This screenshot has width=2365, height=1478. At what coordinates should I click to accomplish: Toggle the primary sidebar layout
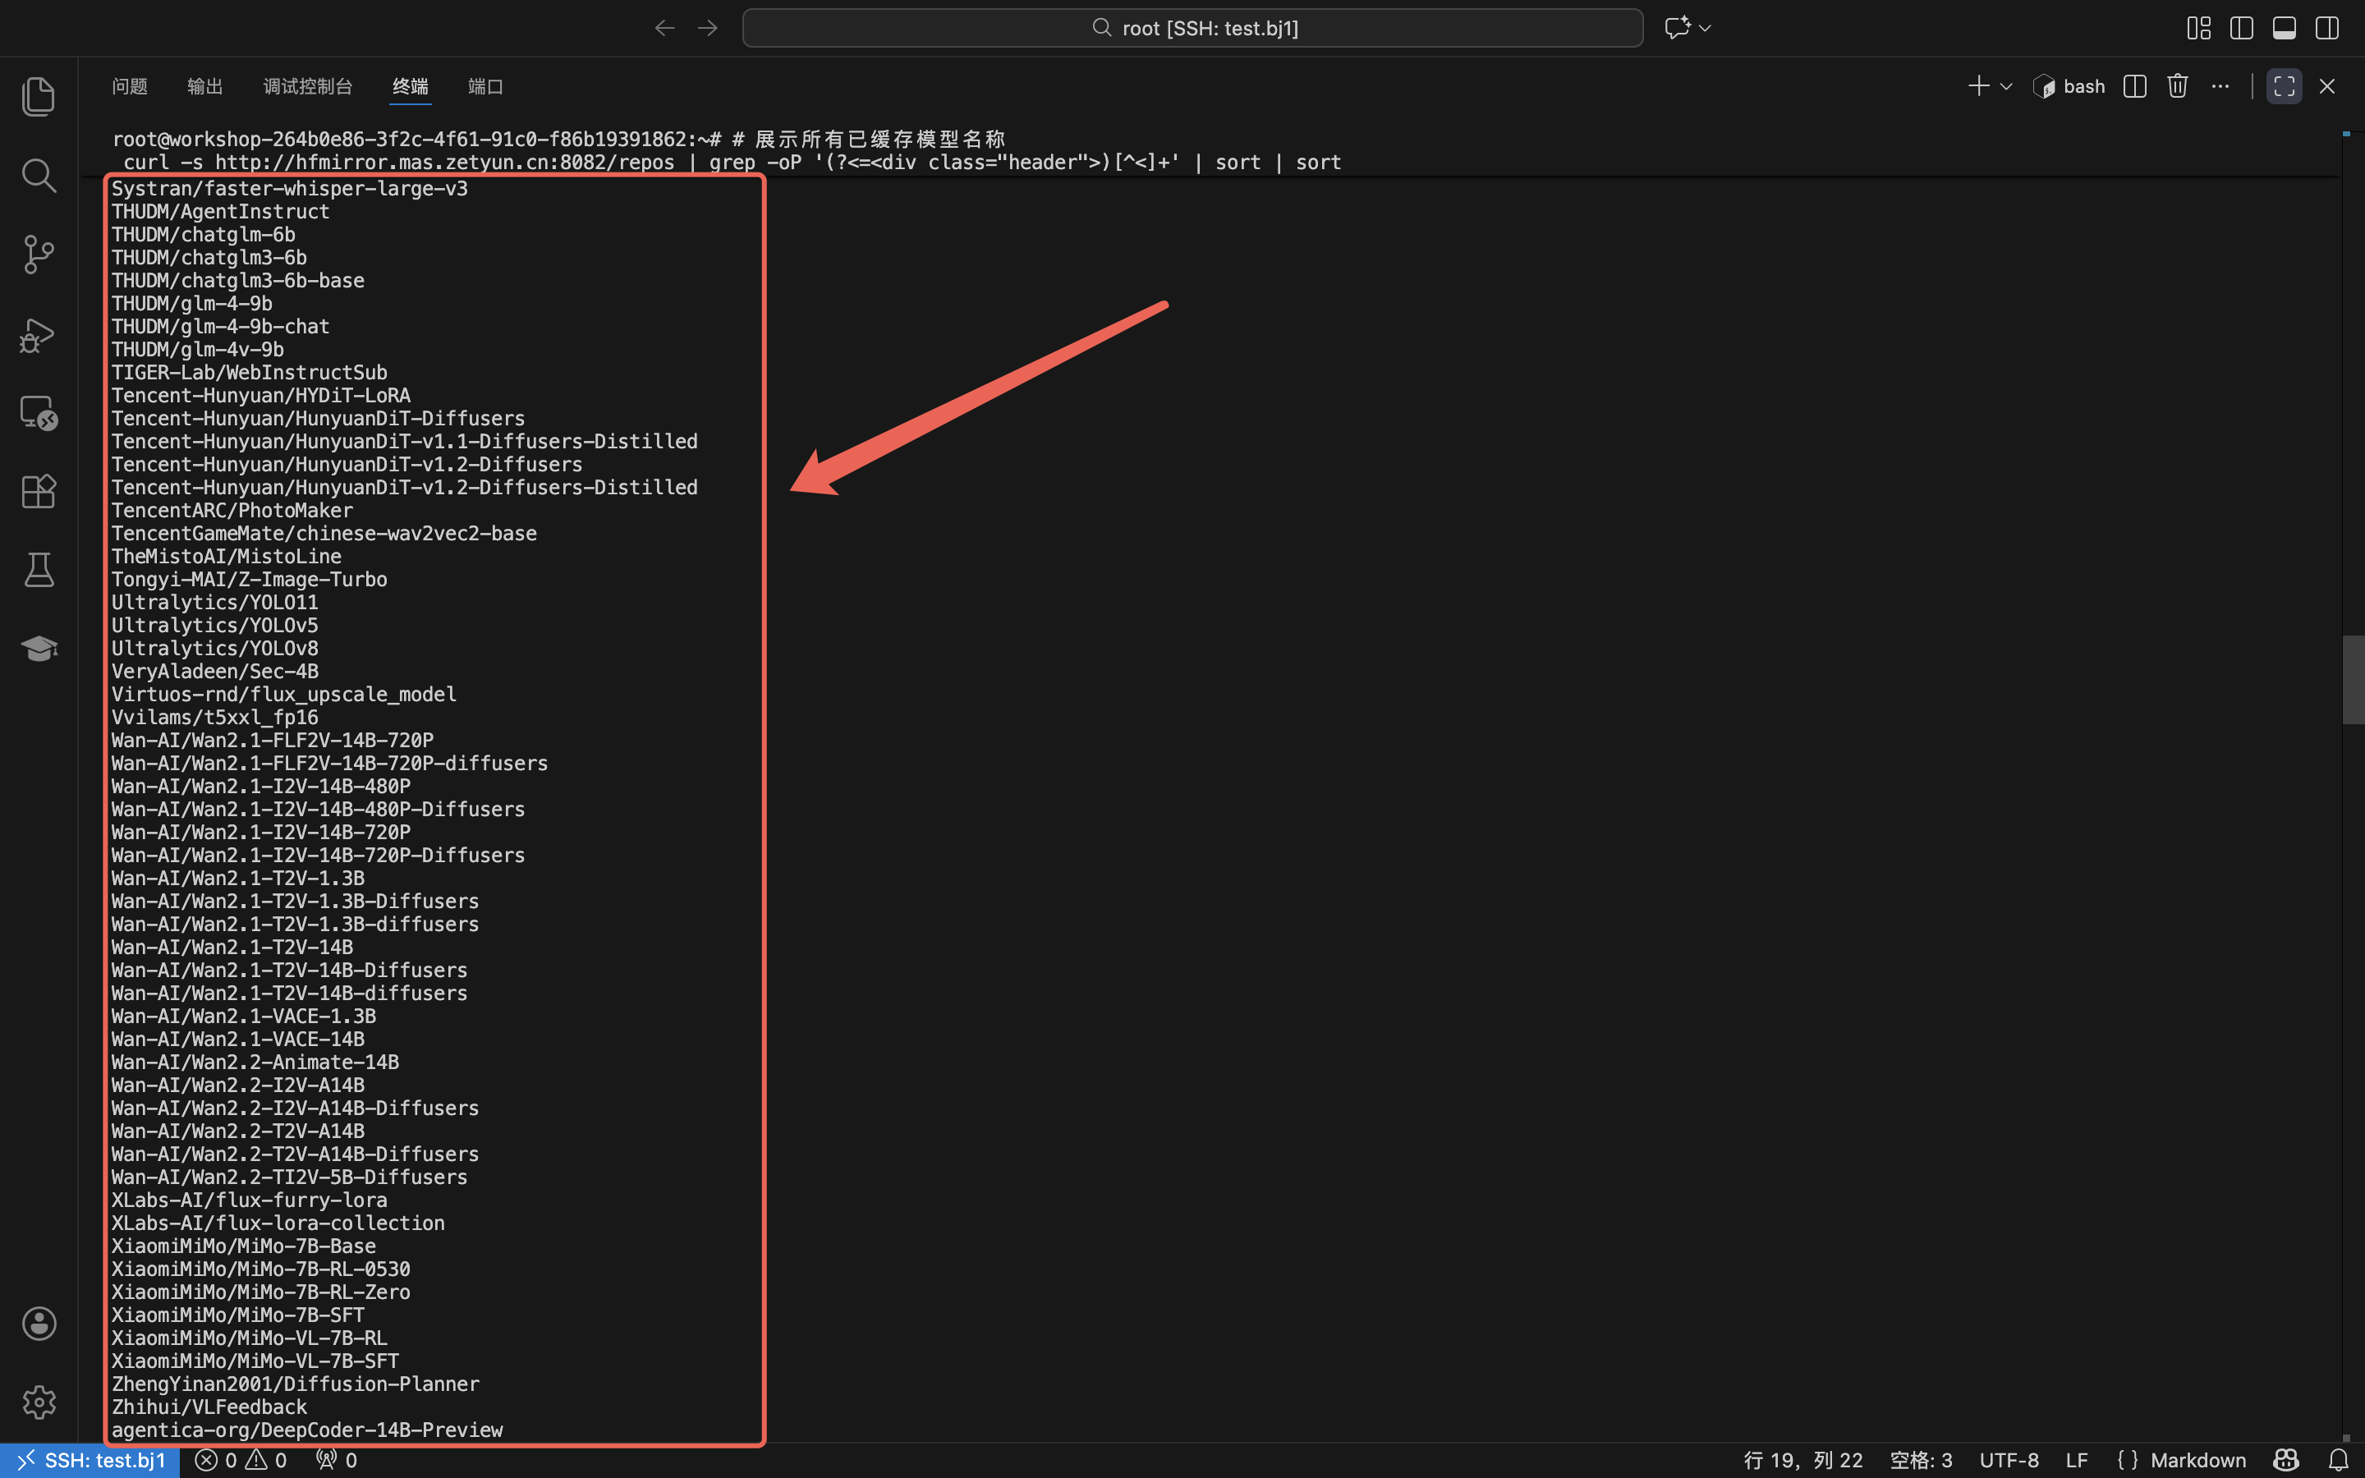coord(2242,29)
